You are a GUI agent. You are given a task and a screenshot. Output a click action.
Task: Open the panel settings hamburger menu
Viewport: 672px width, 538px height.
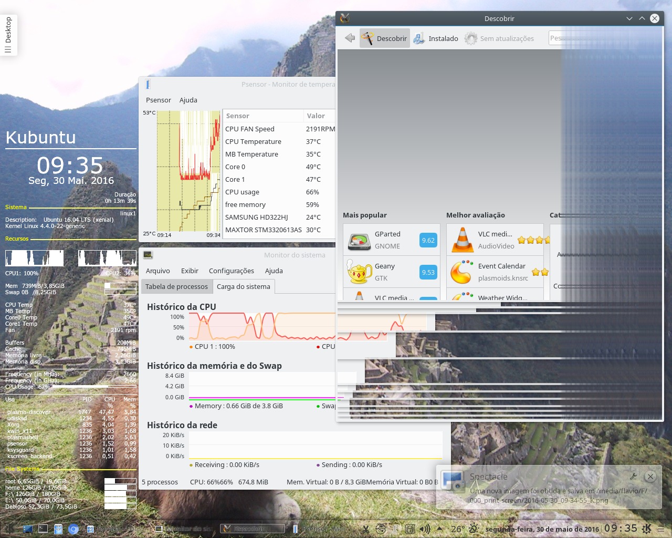pos(661,529)
